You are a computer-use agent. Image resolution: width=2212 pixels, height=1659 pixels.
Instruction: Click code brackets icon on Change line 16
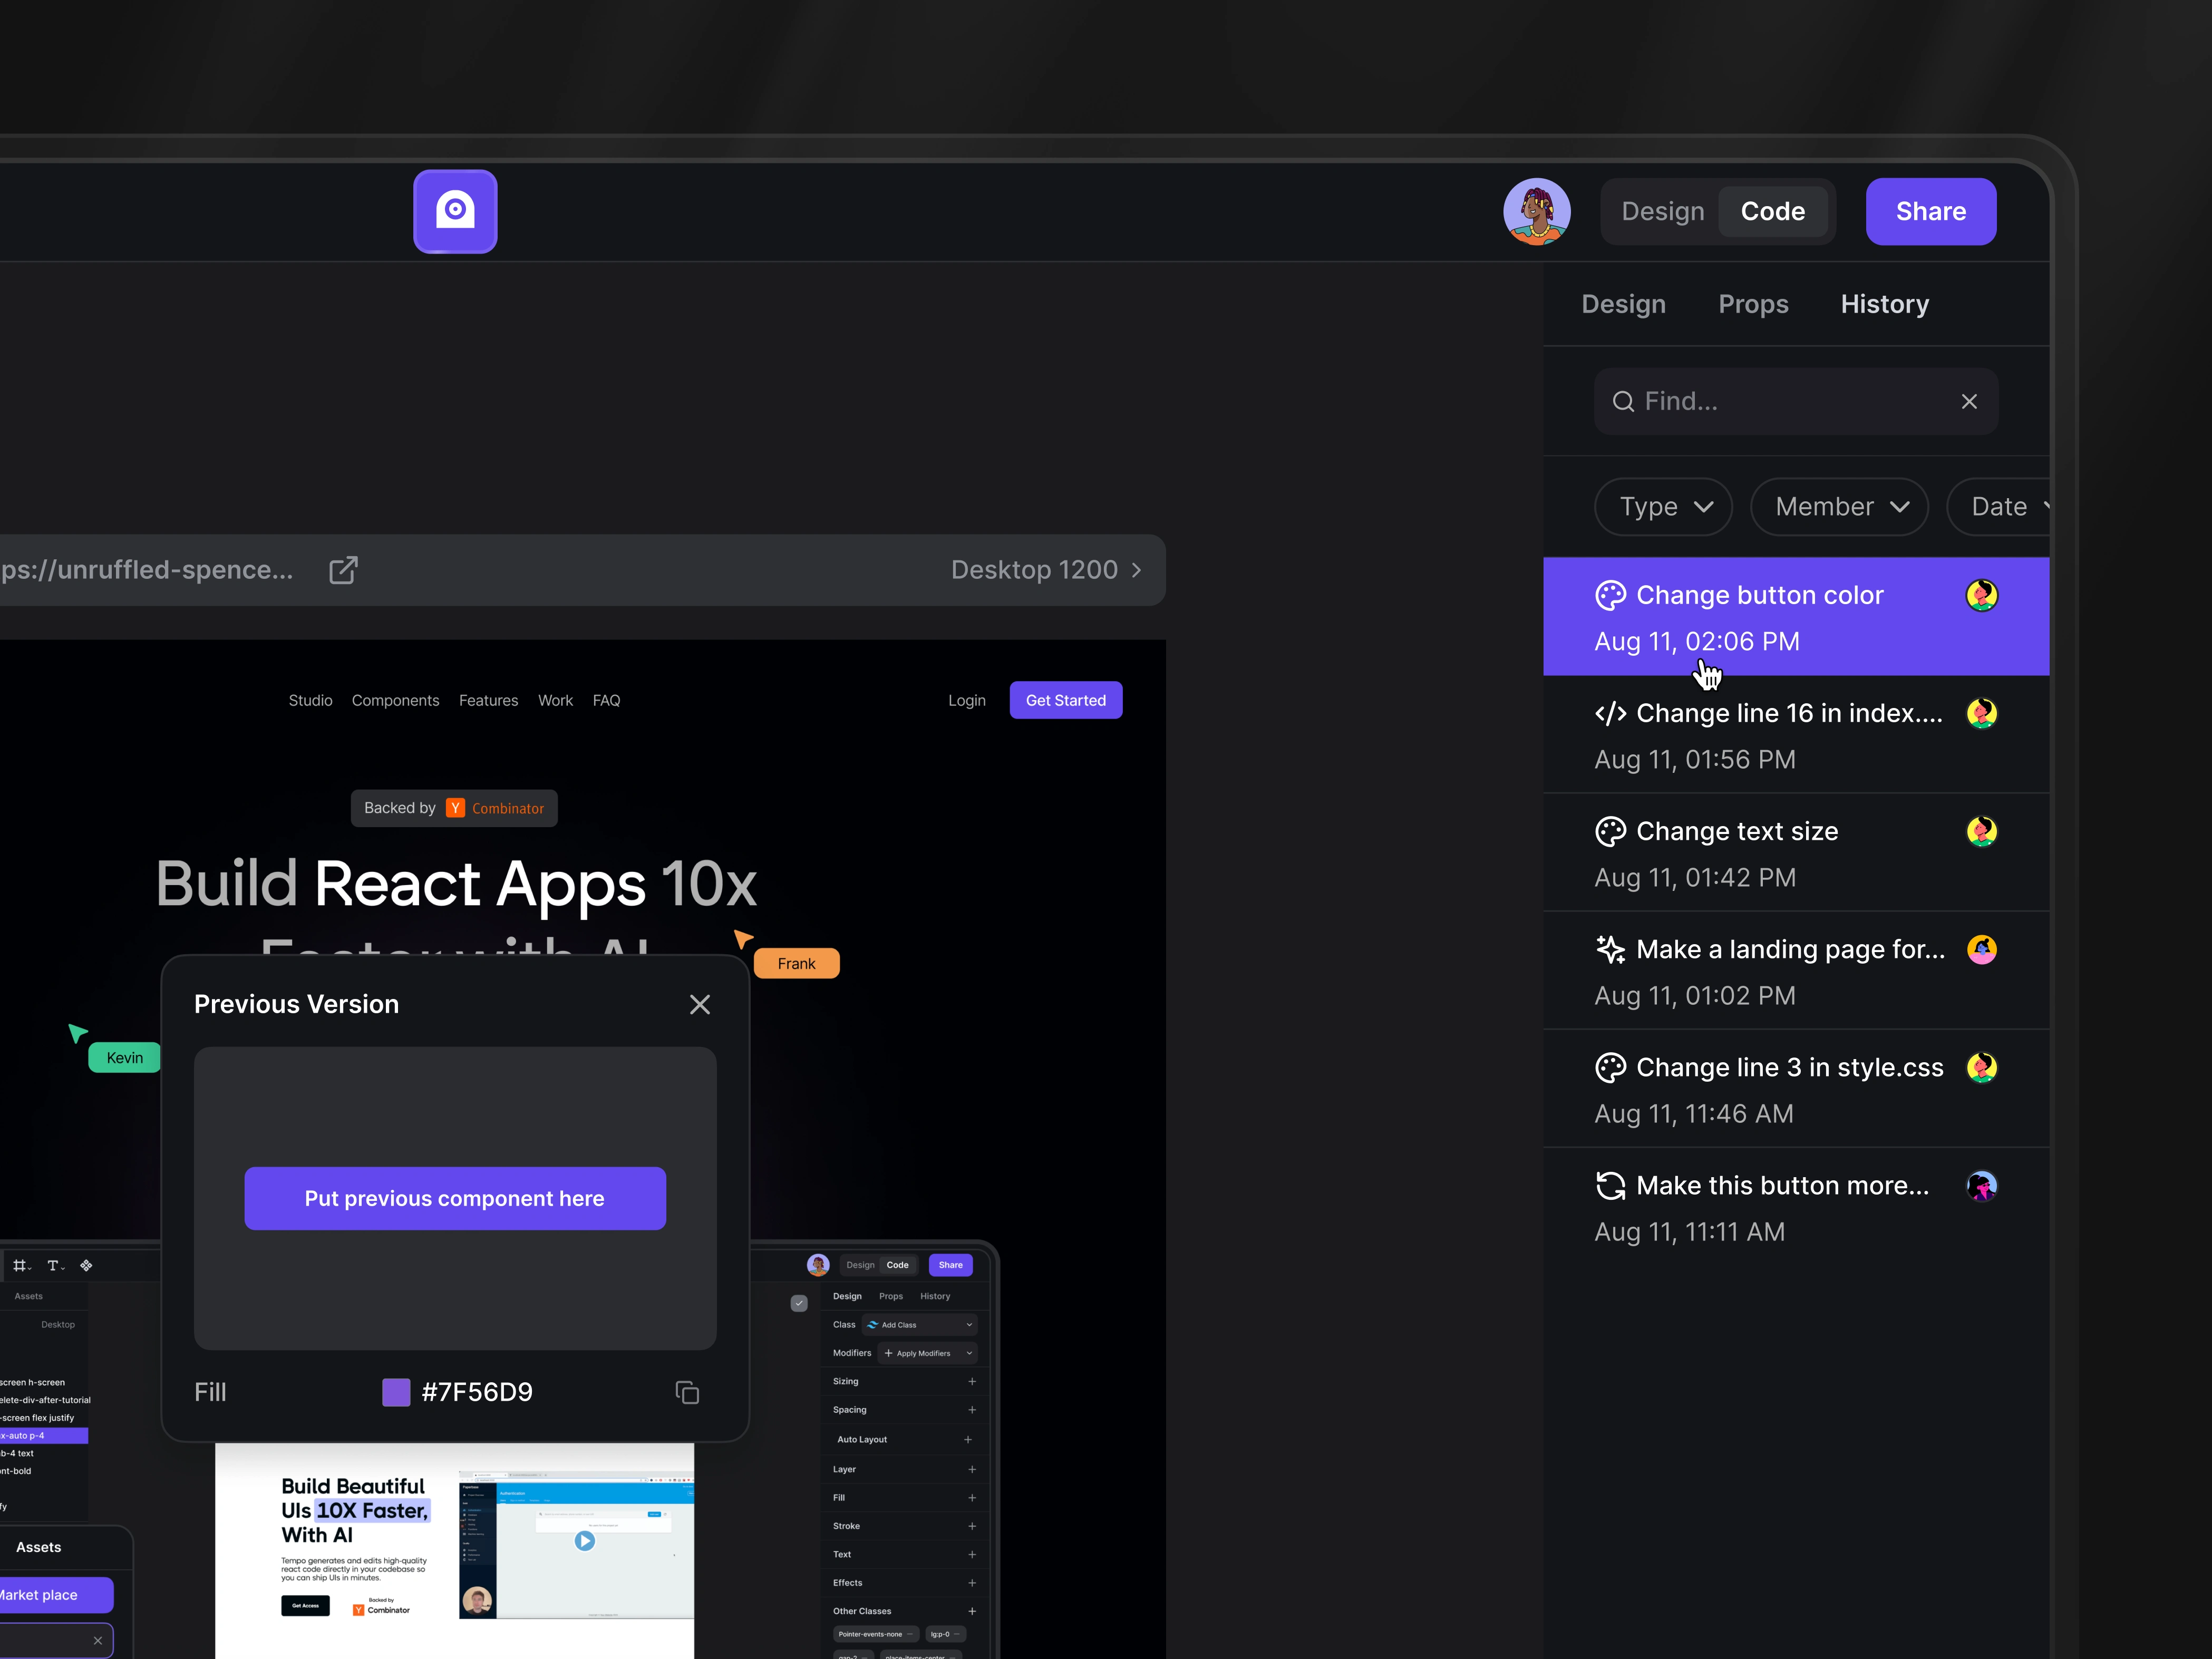point(1610,713)
